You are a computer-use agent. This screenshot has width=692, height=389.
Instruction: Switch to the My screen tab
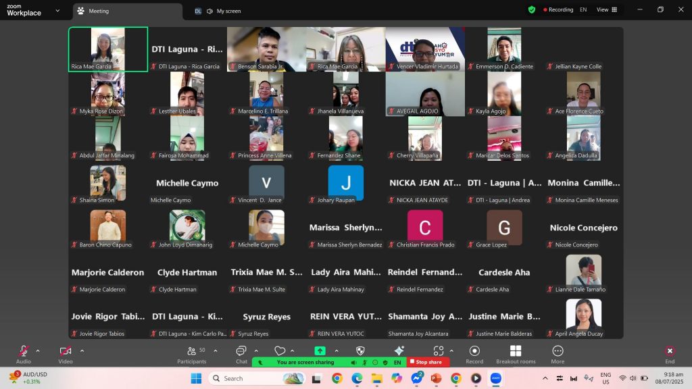click(228, 11)
